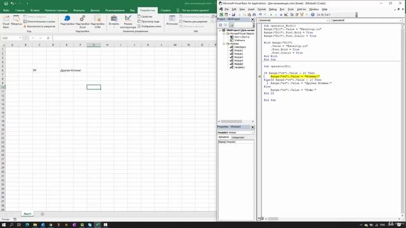
Task: Add a new sheet with plus button
Action: click(43, 214)
